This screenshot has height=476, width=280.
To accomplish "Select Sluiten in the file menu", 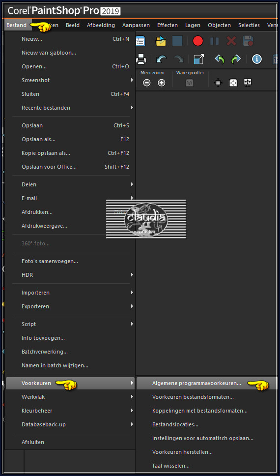I will pos(71,94).
